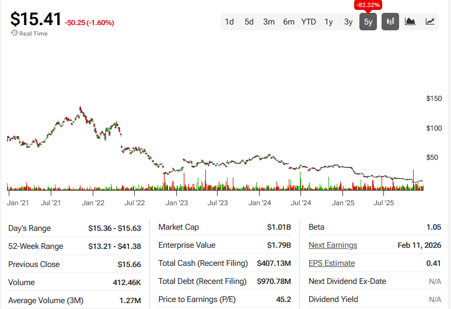Switch to line chart view icon
Screen dimensions: 451x309
click(x=430, y=22)
